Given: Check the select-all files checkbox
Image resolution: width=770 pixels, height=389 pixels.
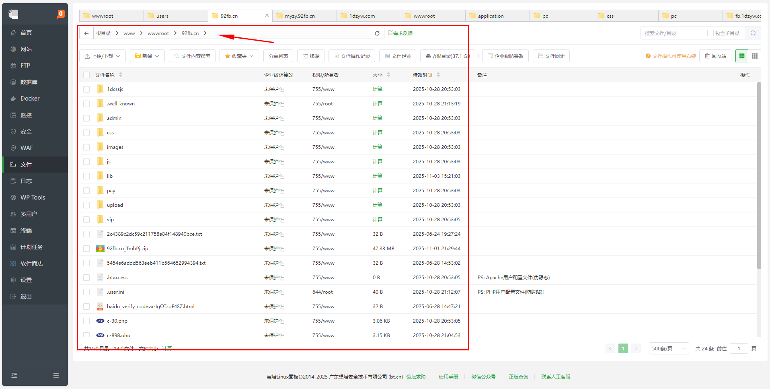Looking at the screenshot, I should [86, 75].
